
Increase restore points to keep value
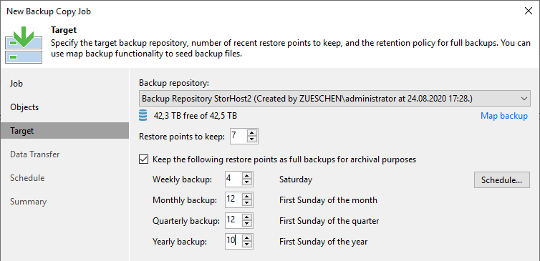pyautogui.click(x=252, y=133)
